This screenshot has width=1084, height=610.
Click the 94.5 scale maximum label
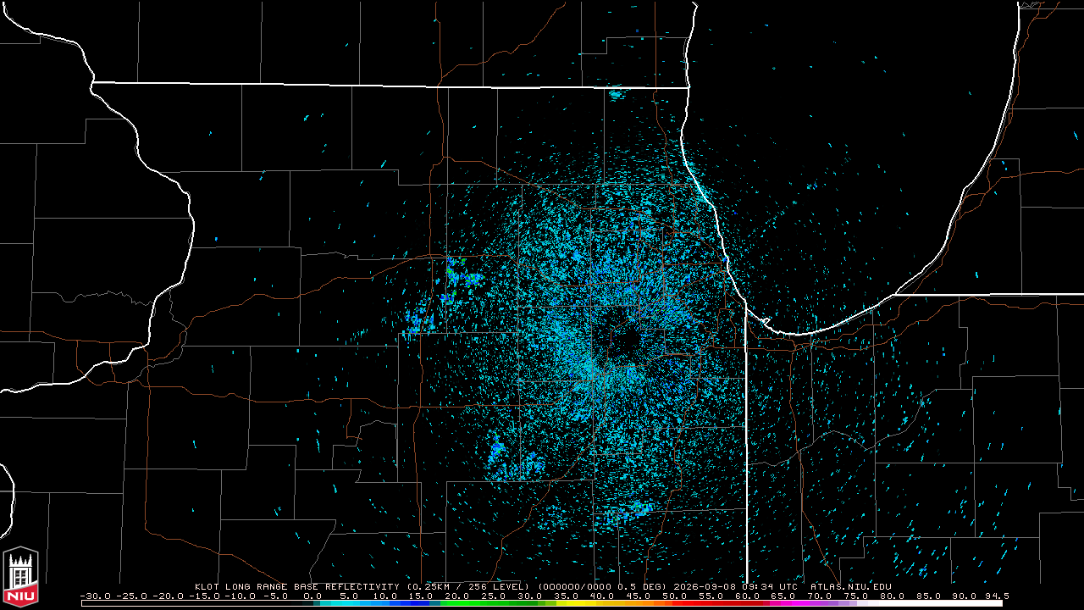[998, 596]
